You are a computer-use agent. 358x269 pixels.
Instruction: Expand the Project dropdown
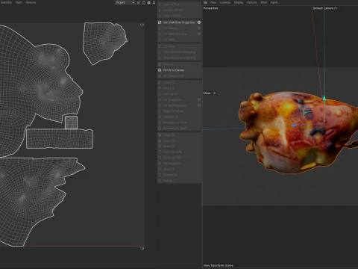click(125, 2)
